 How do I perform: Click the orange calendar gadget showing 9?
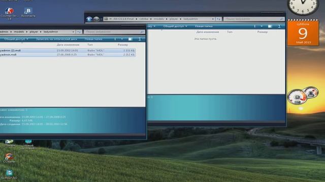pos(303,32)
